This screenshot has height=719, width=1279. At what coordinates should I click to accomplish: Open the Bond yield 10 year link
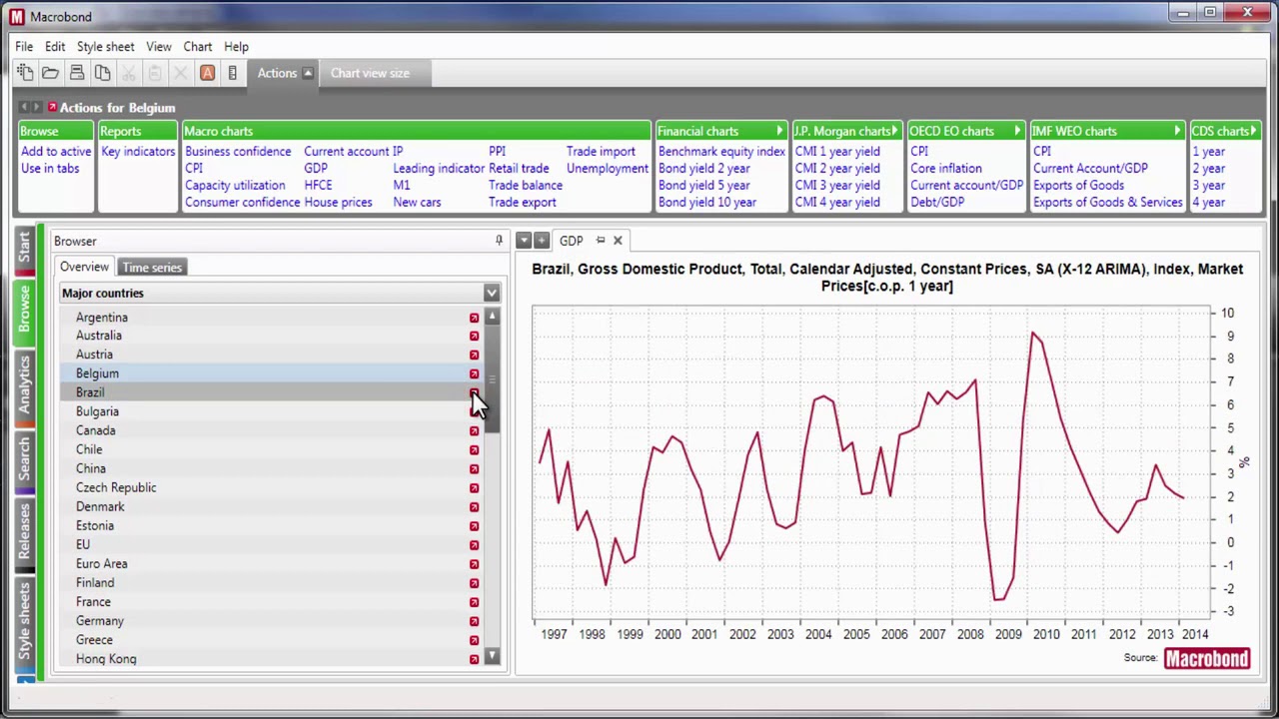point(707,203)
